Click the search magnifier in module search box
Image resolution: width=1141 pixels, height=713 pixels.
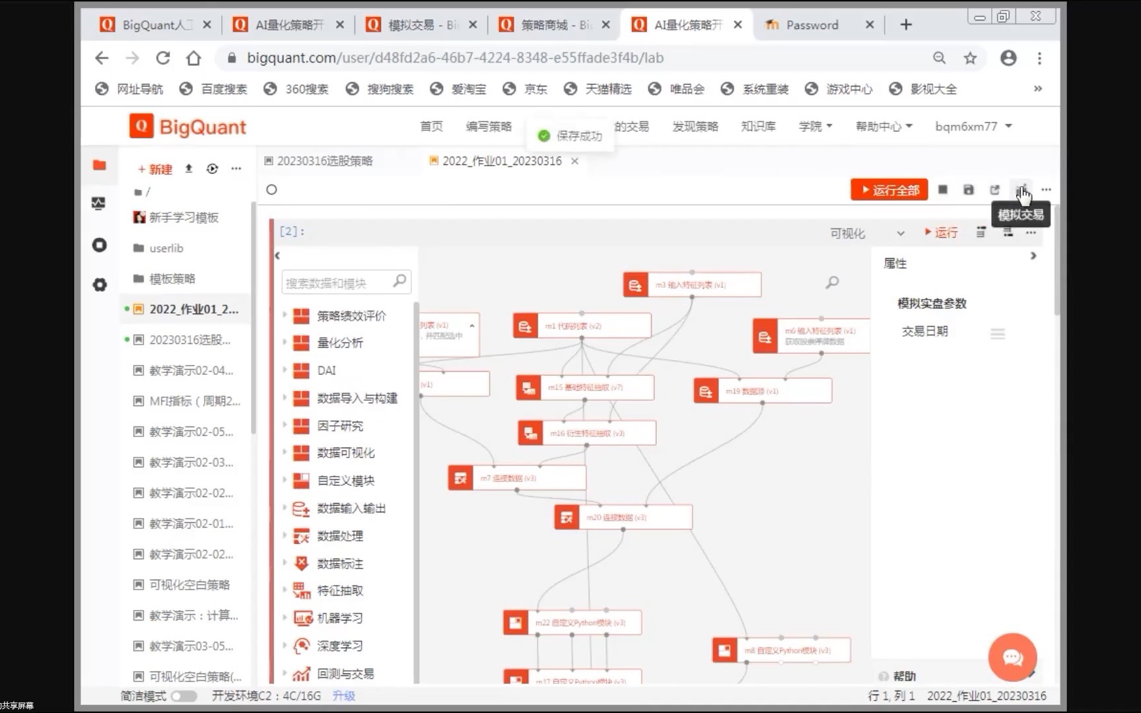(399, 281)
